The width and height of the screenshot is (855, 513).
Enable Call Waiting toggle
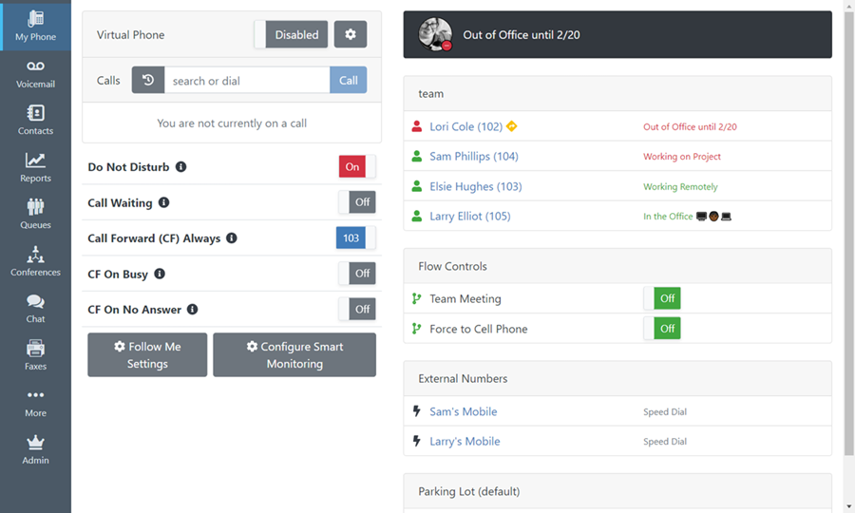tap(357, 202)
